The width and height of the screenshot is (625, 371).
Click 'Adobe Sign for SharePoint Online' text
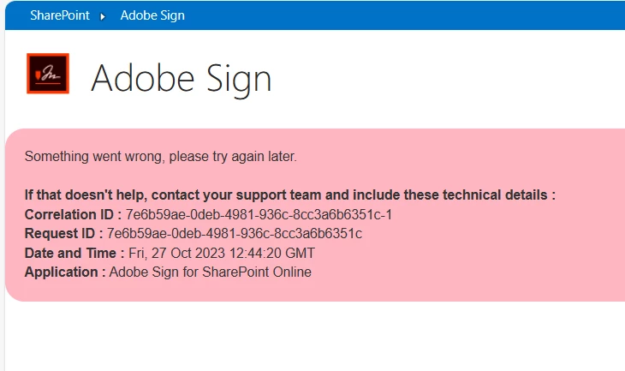tap(211, 272)
